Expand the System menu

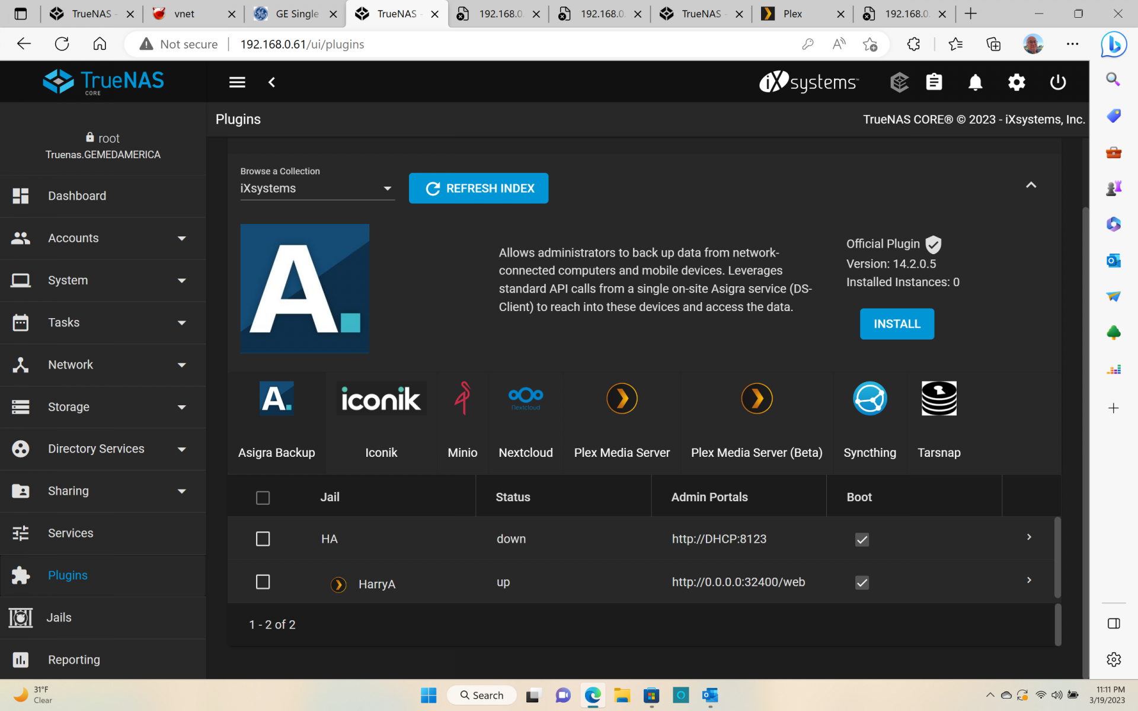103,280
